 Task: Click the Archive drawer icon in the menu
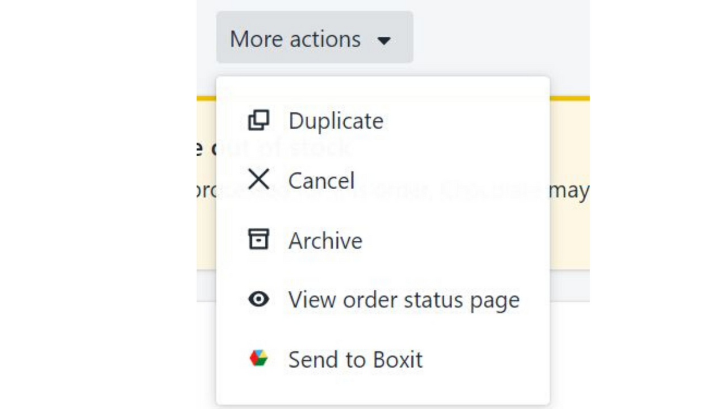259,239
